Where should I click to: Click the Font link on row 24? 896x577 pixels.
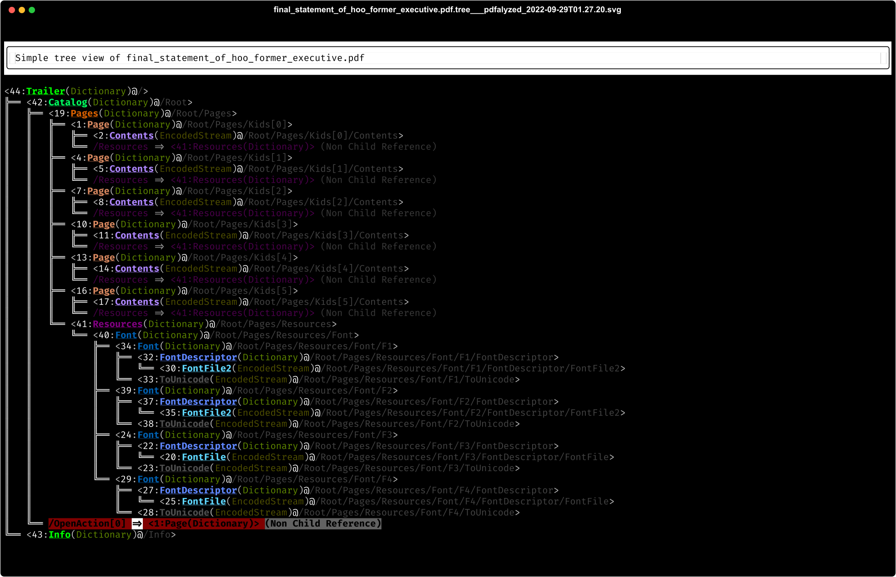[148, 435]
